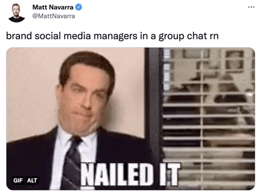The height and width of the screenshot is (195, 260).
Task: Click the GIF badge on the media
Action: [18, 180]
